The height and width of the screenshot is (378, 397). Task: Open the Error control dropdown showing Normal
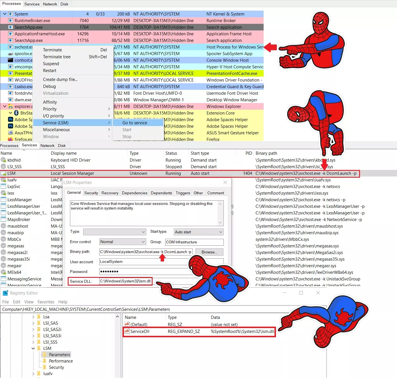(x=123, y=242)
